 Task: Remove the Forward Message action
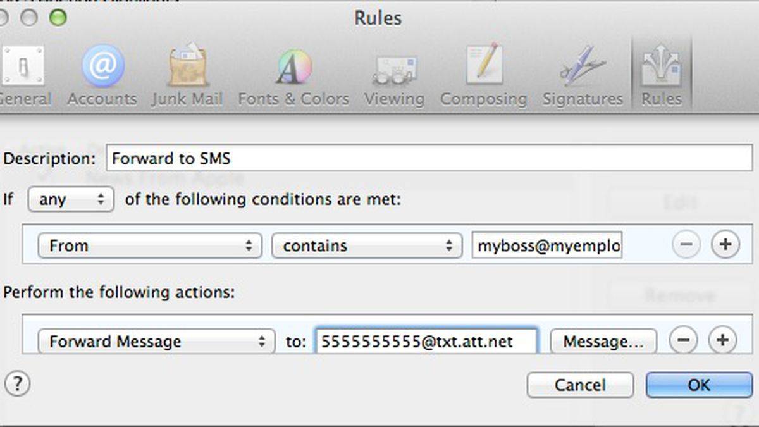(x=683, y=342)
